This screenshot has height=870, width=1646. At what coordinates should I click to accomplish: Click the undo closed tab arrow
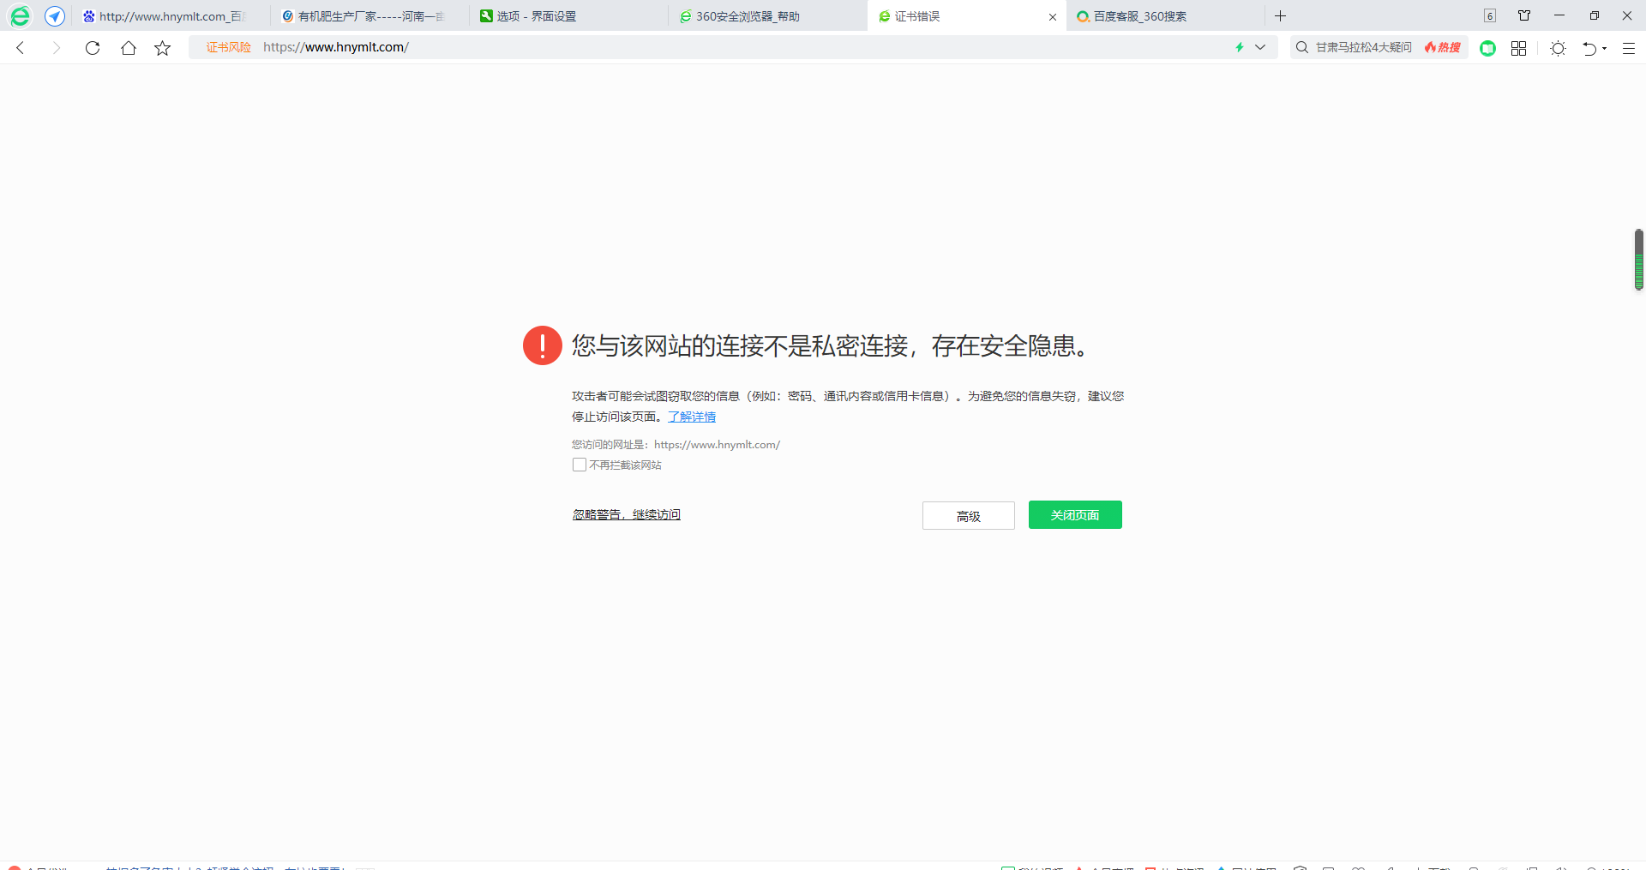click(1589, 48)
